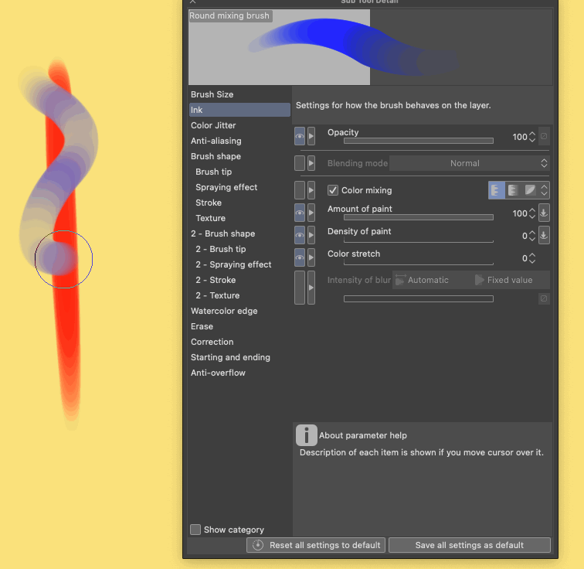The width and height of the screenshot is (584, 569).
Task: Open the Brush shape category
Action: coord(239,156)
